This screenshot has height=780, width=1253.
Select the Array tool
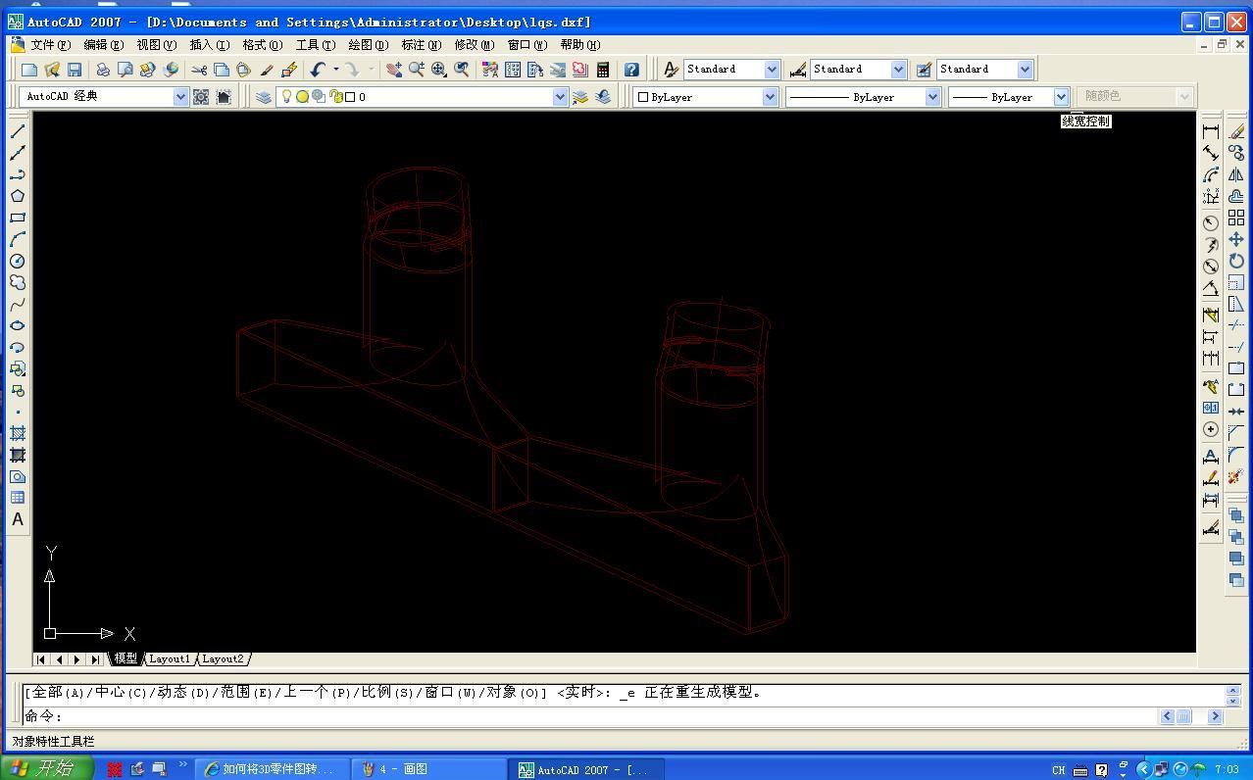coord(1236,218)
